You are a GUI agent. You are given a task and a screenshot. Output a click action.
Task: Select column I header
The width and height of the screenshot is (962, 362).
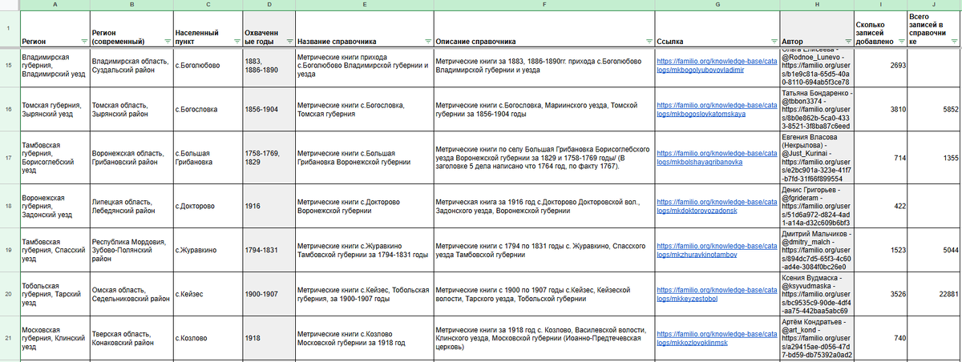coord(879,5)
